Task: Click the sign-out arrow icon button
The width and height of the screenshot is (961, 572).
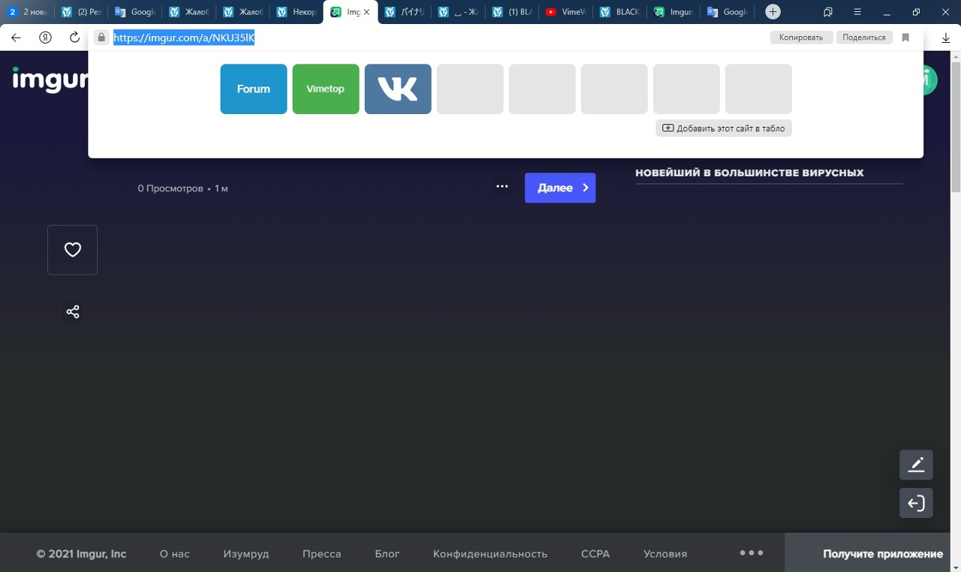Action: (x=916, y=503)
